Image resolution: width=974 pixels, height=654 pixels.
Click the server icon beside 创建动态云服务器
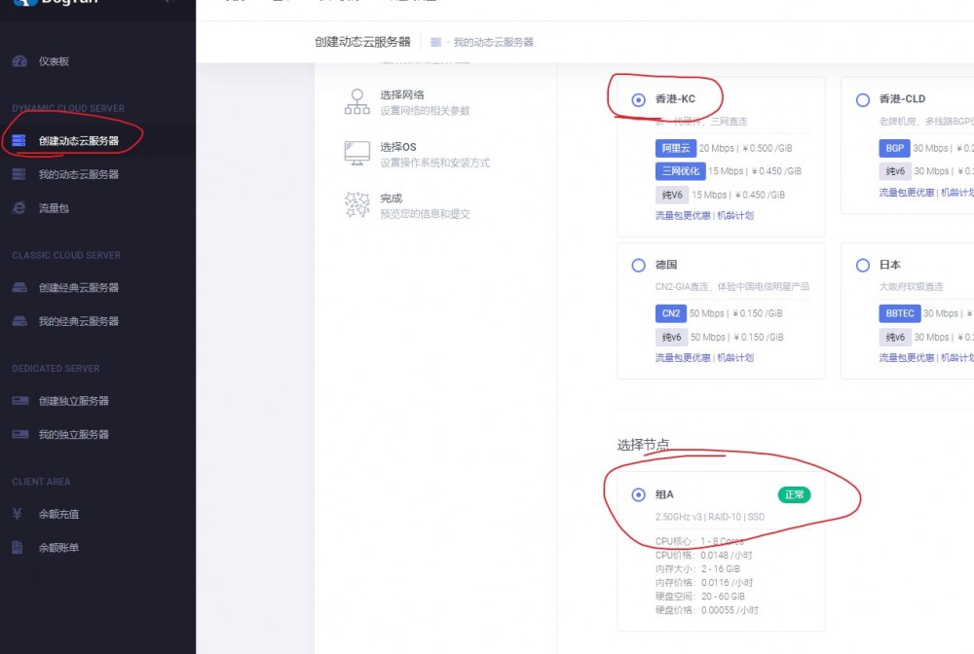click(19, 141)
